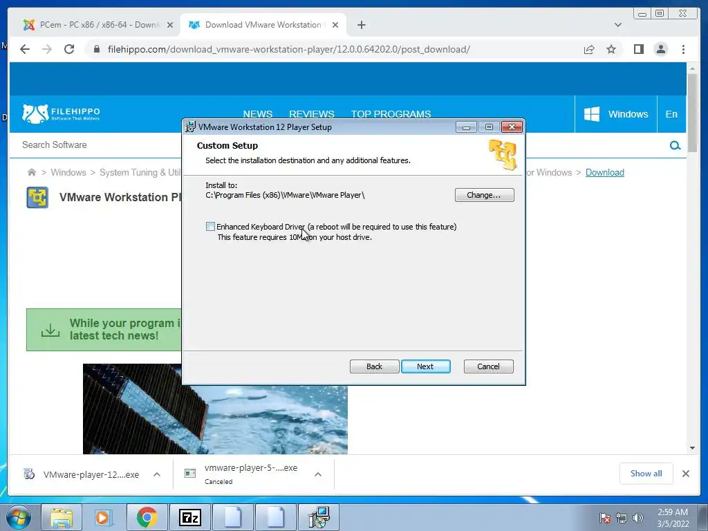Open TOP PROGRAMS on FileHippo
Image resolution: width=708 pixels, height=531 pixels.
click(391, 114)
